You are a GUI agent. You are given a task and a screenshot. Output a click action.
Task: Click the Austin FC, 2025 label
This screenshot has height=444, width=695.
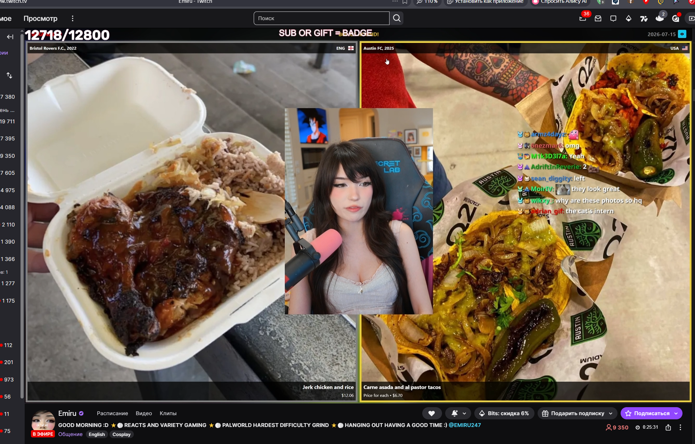pyautogui.click(x=378, y=48)
